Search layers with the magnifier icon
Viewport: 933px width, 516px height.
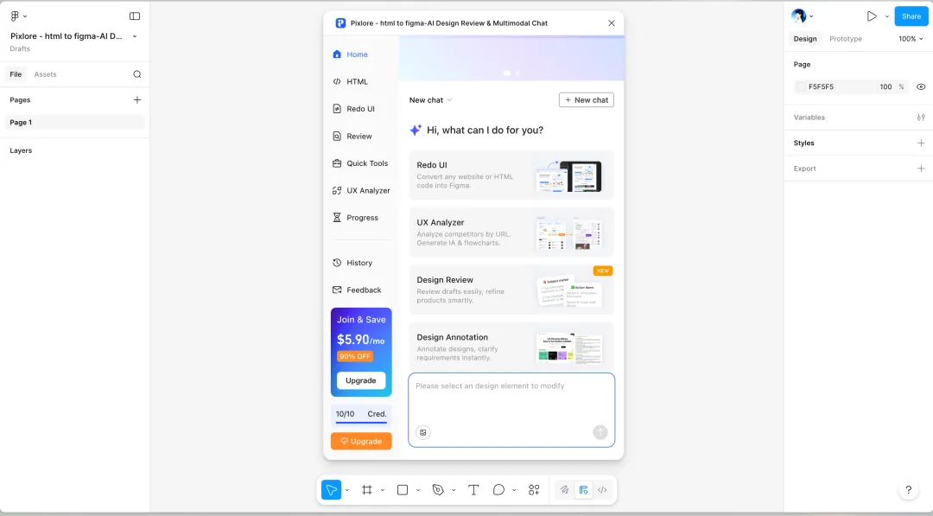click(x=136, y=74)
